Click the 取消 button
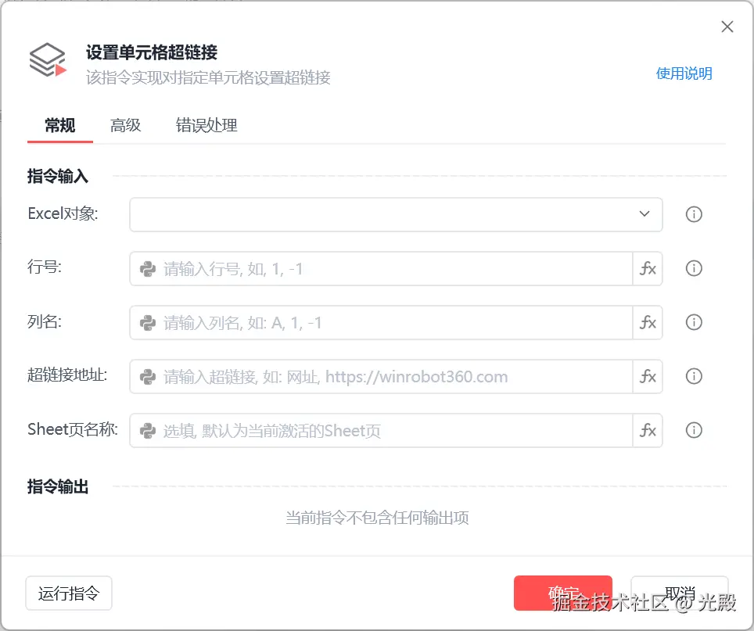The width and height of the screenshot is (754, 631). coord(680,593)
